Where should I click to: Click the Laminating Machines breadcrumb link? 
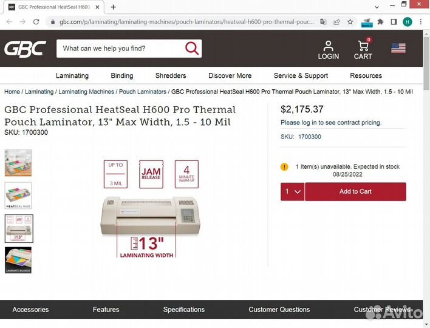coord(86,92)
